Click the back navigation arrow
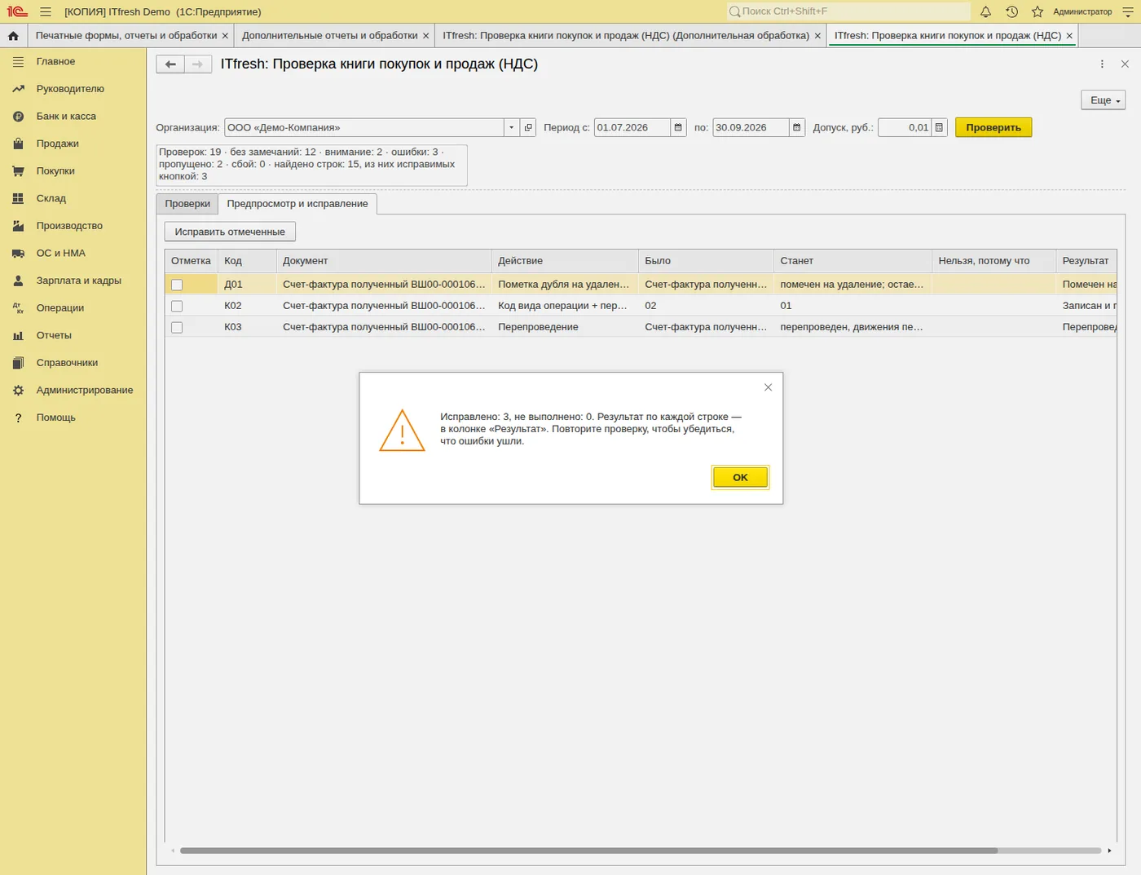Screen dimensions: 1141x875 tap(170, 64)
